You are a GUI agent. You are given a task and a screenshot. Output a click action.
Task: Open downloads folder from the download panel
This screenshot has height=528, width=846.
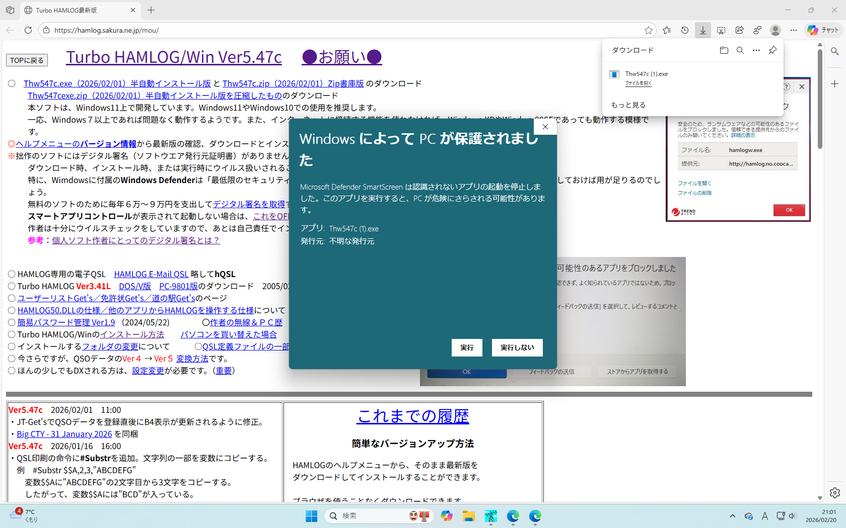tap(724, 50)
